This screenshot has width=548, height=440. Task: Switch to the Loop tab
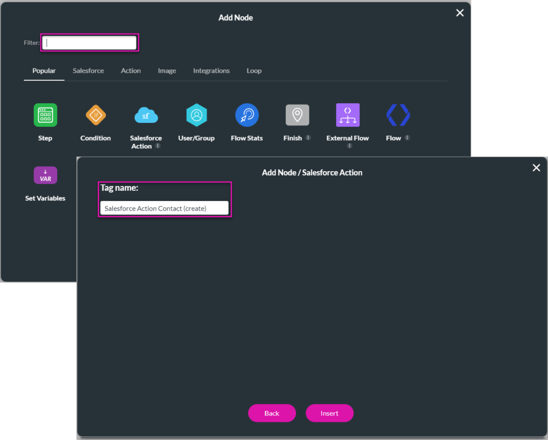click(254, 71)
